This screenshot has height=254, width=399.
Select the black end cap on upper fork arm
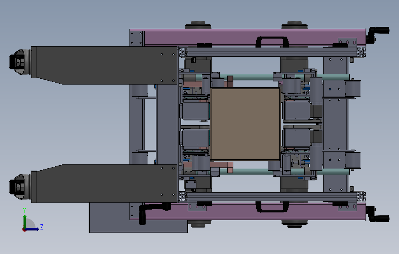tap(17, 62)
